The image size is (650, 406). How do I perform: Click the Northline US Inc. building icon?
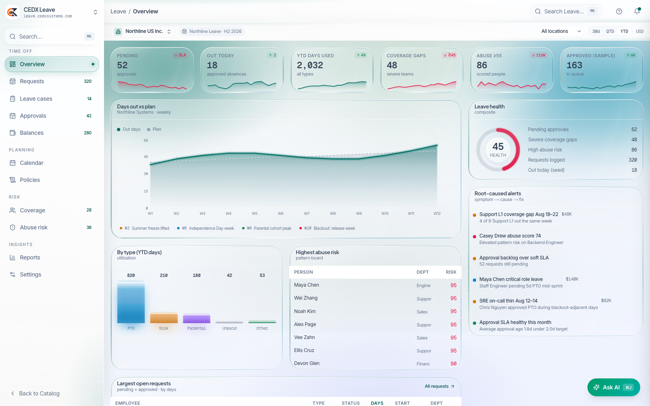point(118,31)
